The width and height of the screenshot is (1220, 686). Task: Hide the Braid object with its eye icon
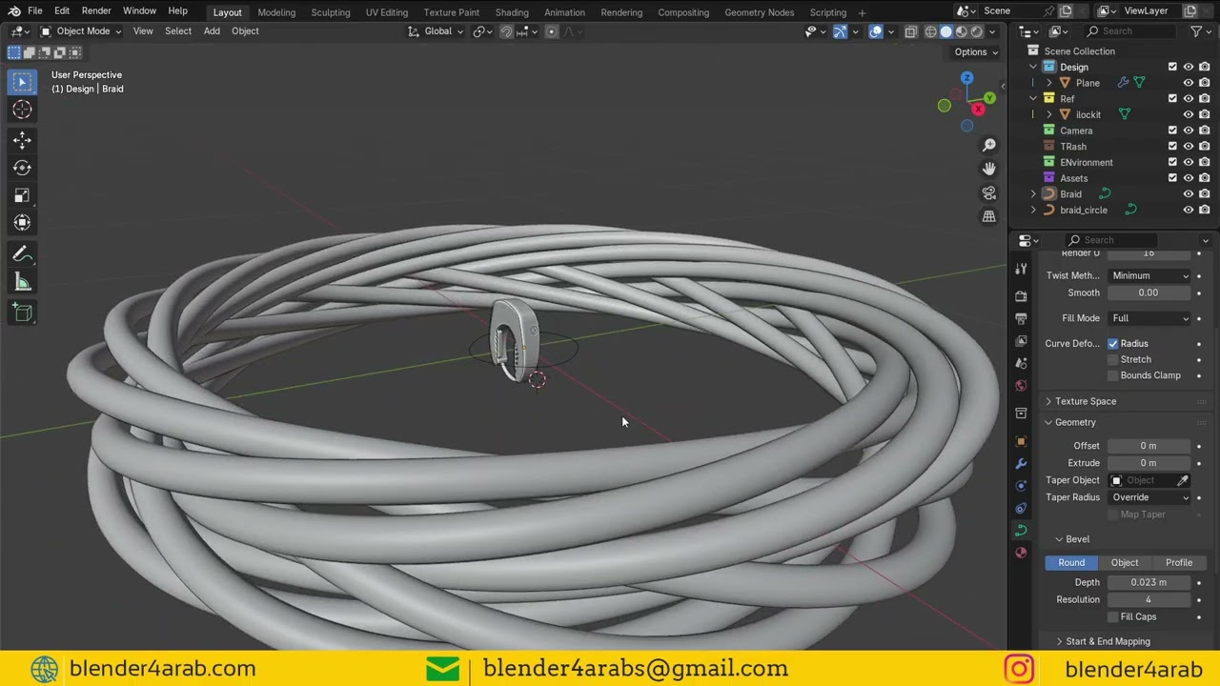tap(1189, 194)
